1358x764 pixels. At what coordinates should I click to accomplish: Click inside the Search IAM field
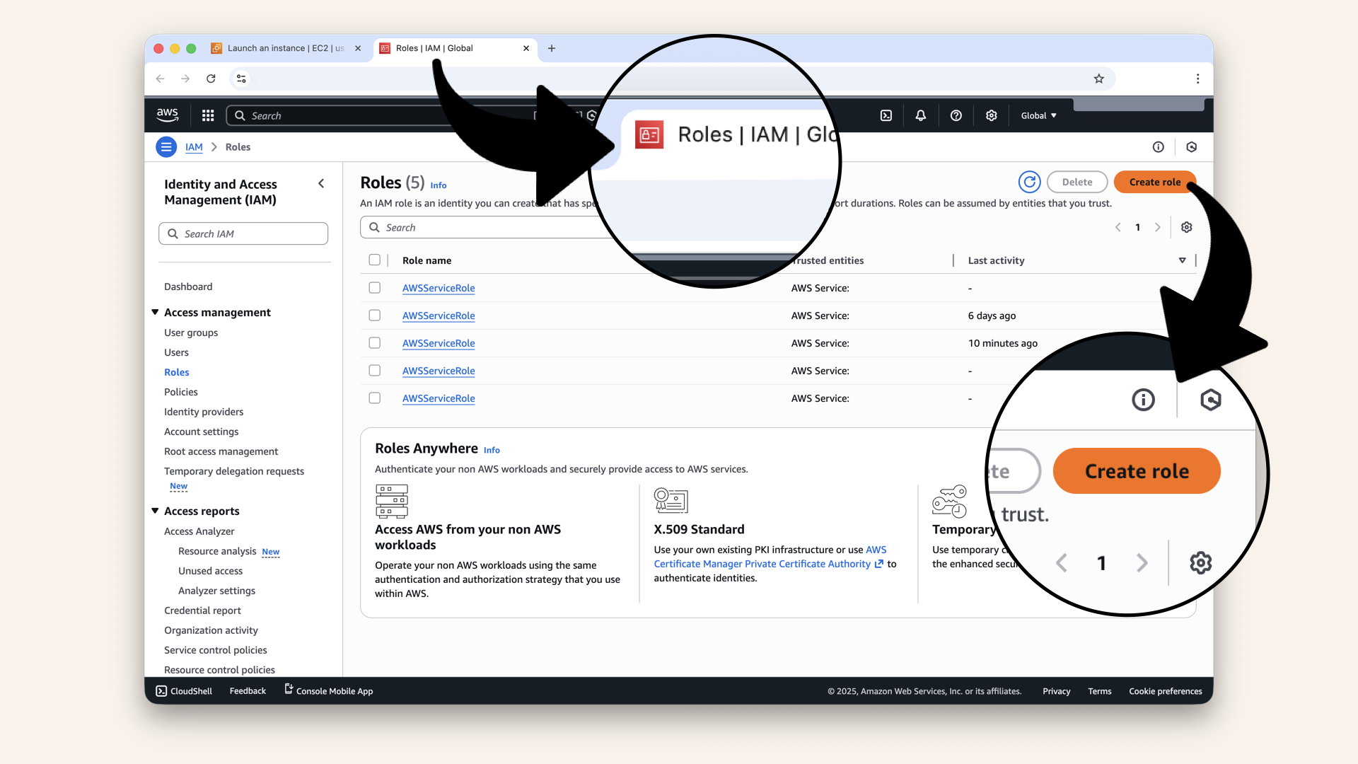[243, 233]
